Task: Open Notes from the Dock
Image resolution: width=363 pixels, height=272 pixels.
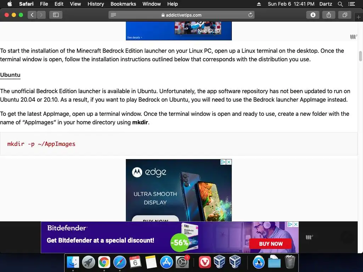Action: point(151,262)
